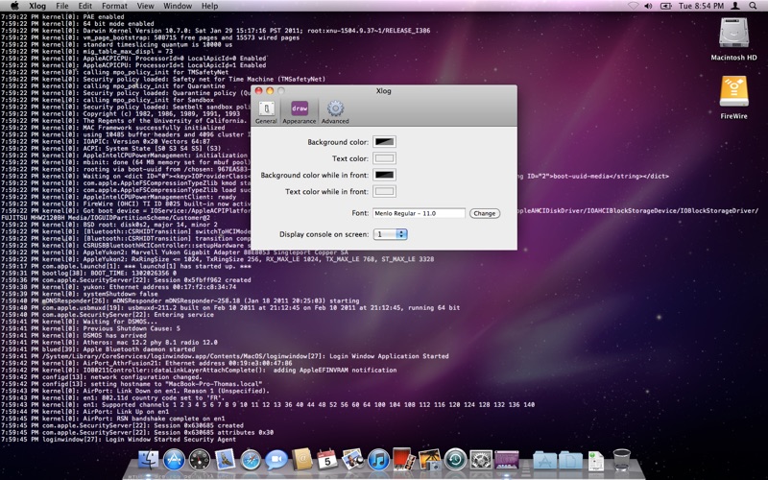
Task: Open the Documents folder stack in Dock
Action: point(570,460)
